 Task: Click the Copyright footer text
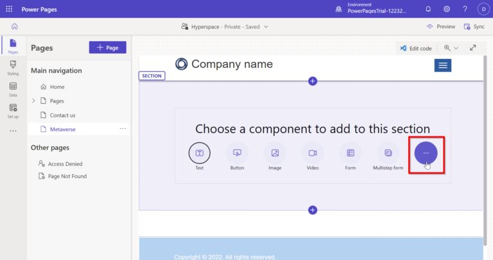pyautogui.click(x=225, y=257)
